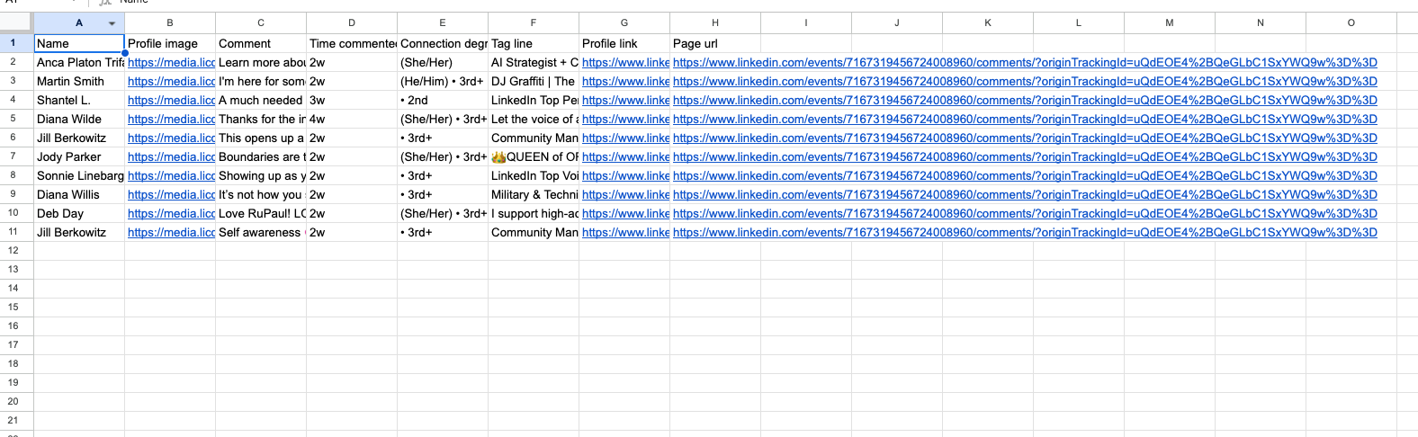Open Shantel L.'s profile image media link
Screen dimensions: 1418x437
[171, 100]
